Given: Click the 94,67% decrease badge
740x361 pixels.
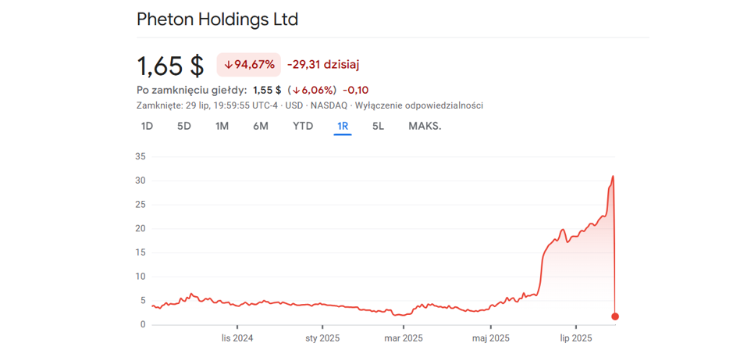Looking at the screenshot, I should click(249, 65).
